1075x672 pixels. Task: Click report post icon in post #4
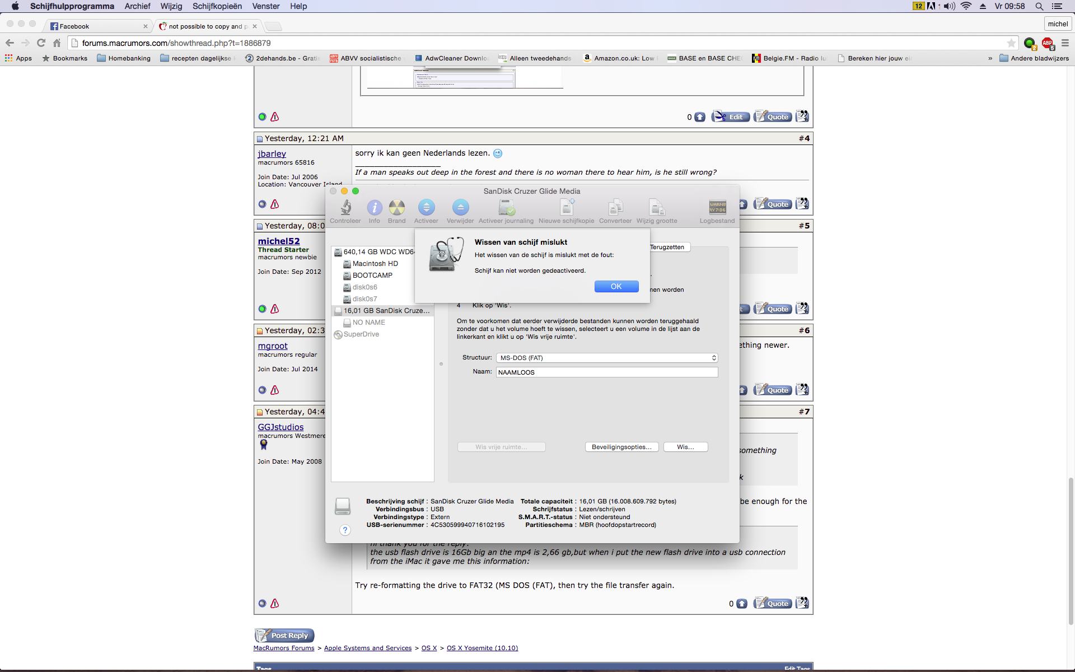(275, 204)
